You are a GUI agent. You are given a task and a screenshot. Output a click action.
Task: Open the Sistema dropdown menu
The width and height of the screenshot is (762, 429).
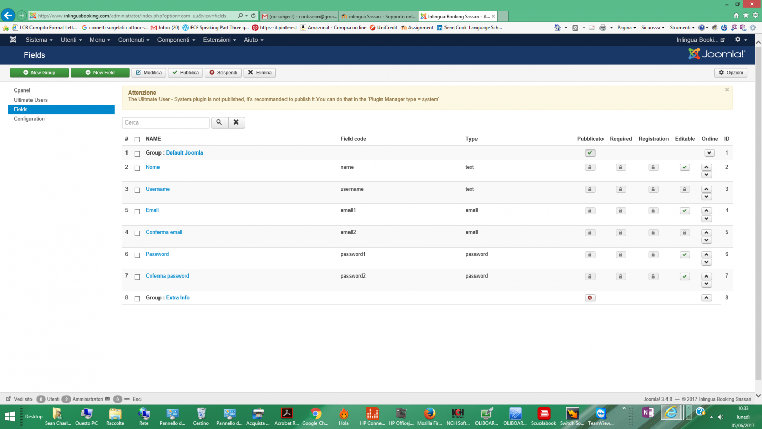click(x=39, y=40)
